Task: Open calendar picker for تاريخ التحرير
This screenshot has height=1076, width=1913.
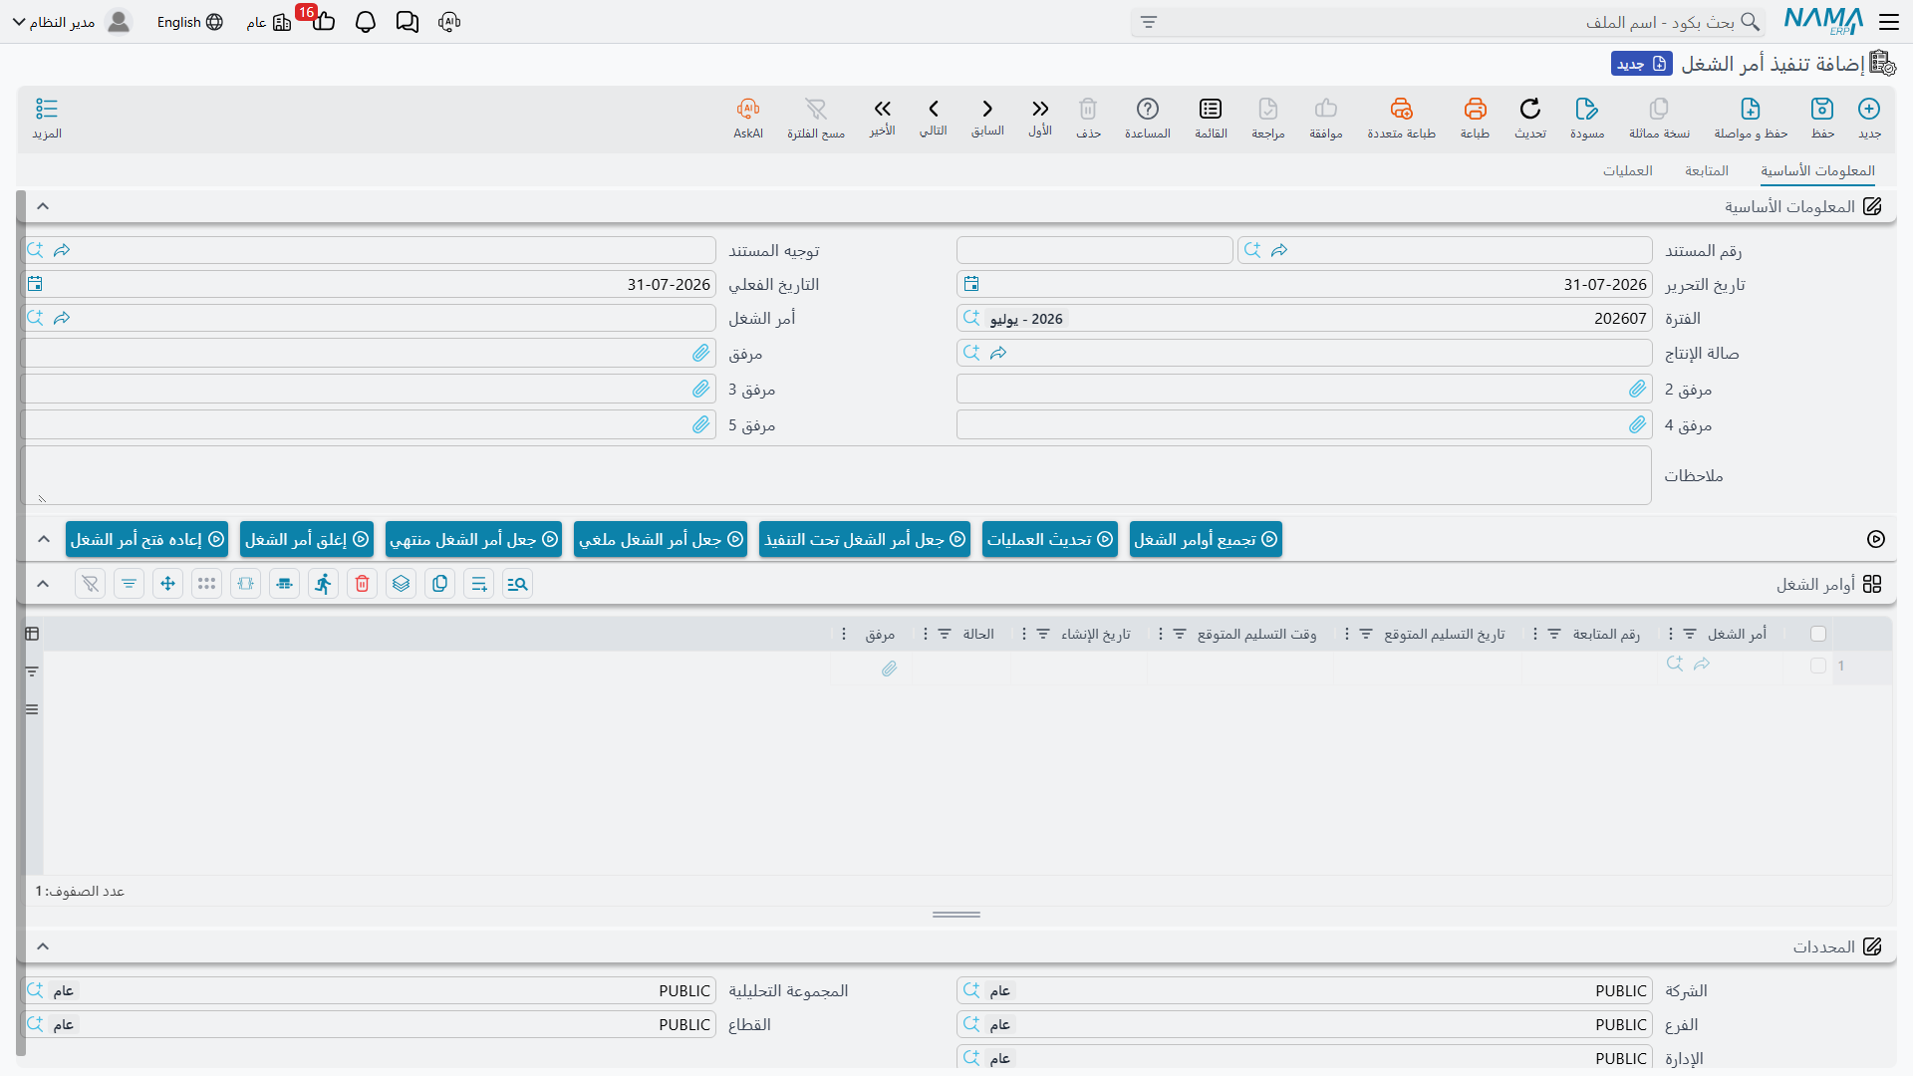Action: pyautogui.click(x=971, y=284)
